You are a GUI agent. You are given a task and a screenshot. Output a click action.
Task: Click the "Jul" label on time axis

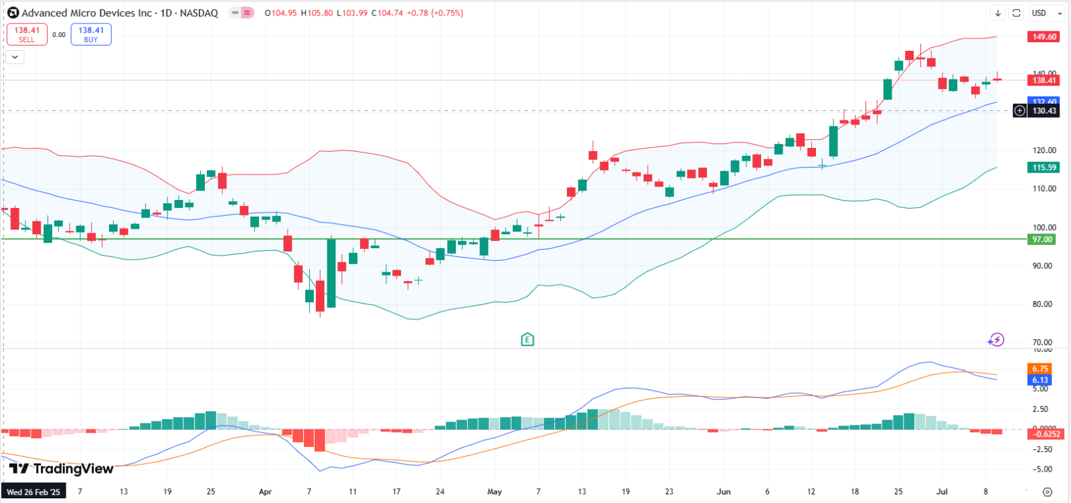coord(942,492)
